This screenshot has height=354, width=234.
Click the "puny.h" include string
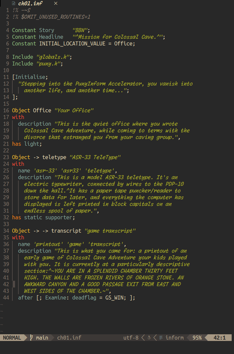(x=48, y=64)
